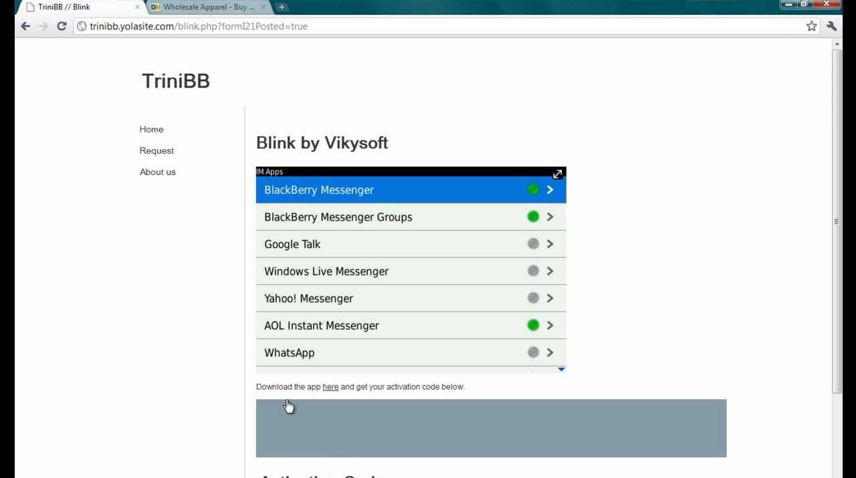Click the page vertical scrollbar
Screen dimensions: 856x478
[x=837, y=221]
